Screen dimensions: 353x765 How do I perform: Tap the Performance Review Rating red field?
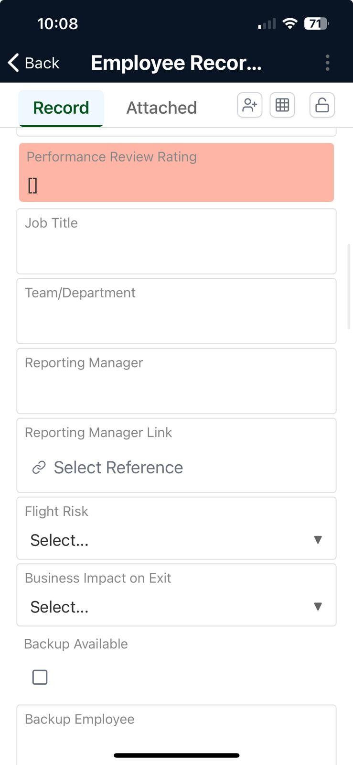point(176,173)
